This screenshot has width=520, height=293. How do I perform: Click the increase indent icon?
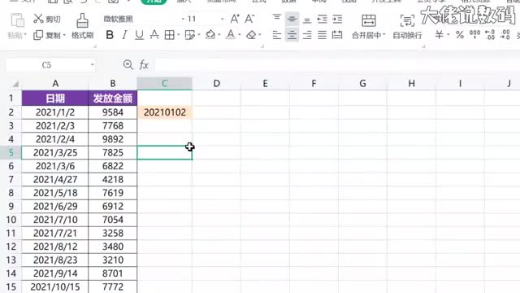[x=337, y=20]
